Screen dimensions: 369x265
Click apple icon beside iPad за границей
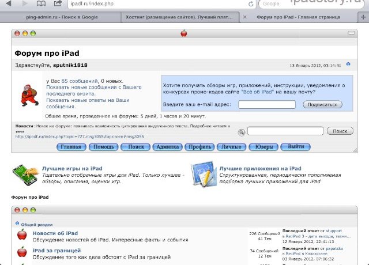click(x=22, y=252)
